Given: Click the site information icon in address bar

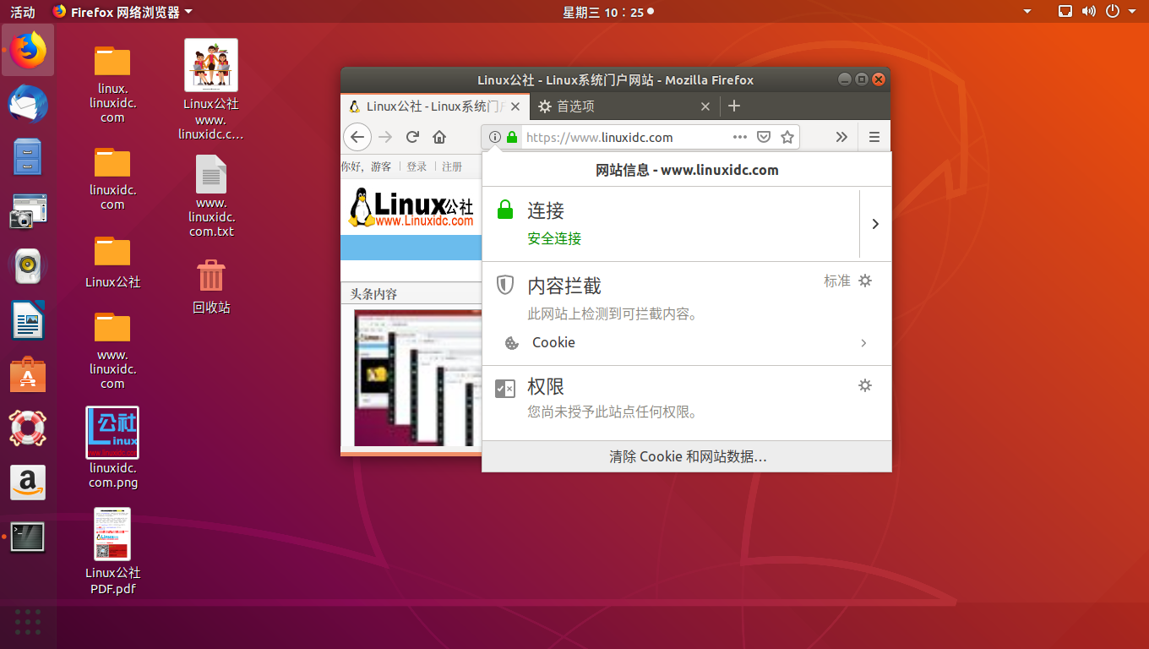Looking at the screenshot, I should [x=495, y=137].
